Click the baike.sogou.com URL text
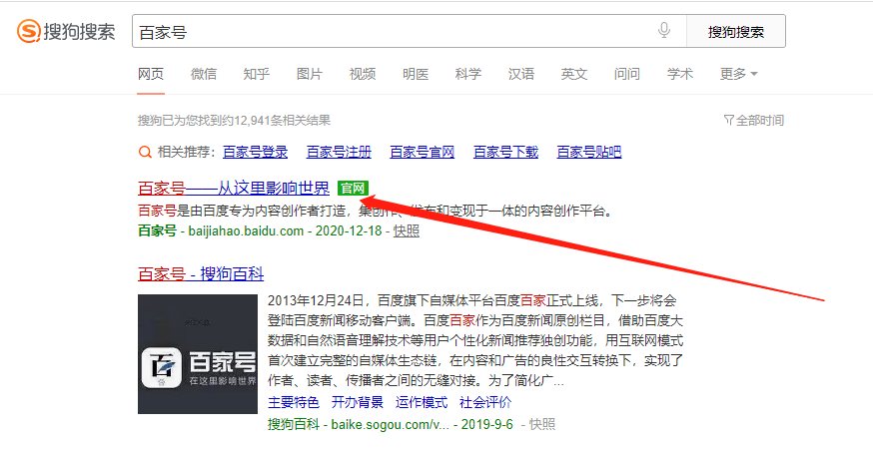The width and height of the screenshot is (873, 450). click(391, 424)
